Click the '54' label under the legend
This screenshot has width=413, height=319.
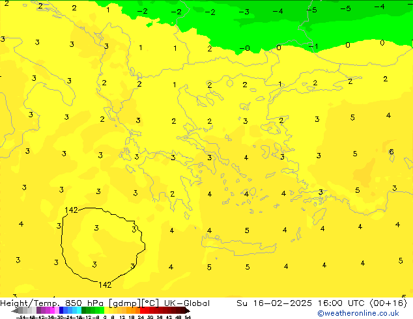pyautogui.click(x=188, y=318)
